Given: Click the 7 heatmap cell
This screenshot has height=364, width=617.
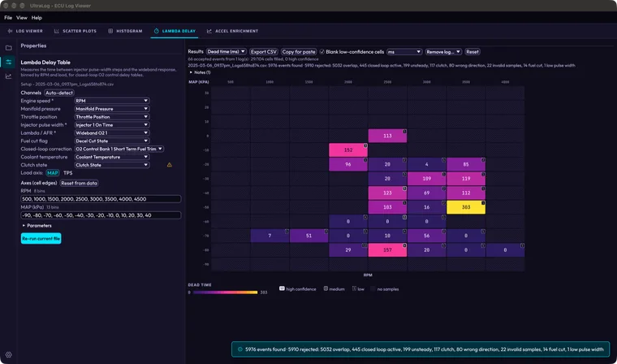Looking at the screenshot, I should [x=270, y=236].
